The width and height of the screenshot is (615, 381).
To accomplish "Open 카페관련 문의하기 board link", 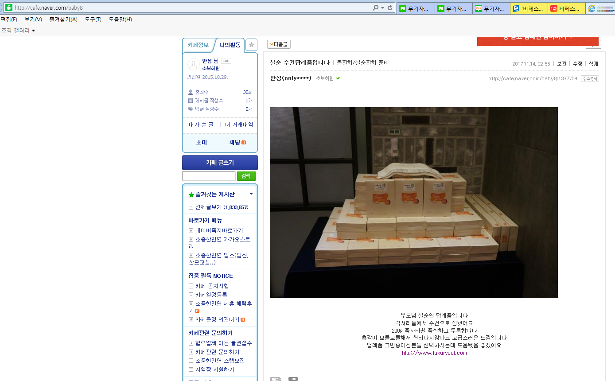I will pyautogui.click(x=217, y=352).
